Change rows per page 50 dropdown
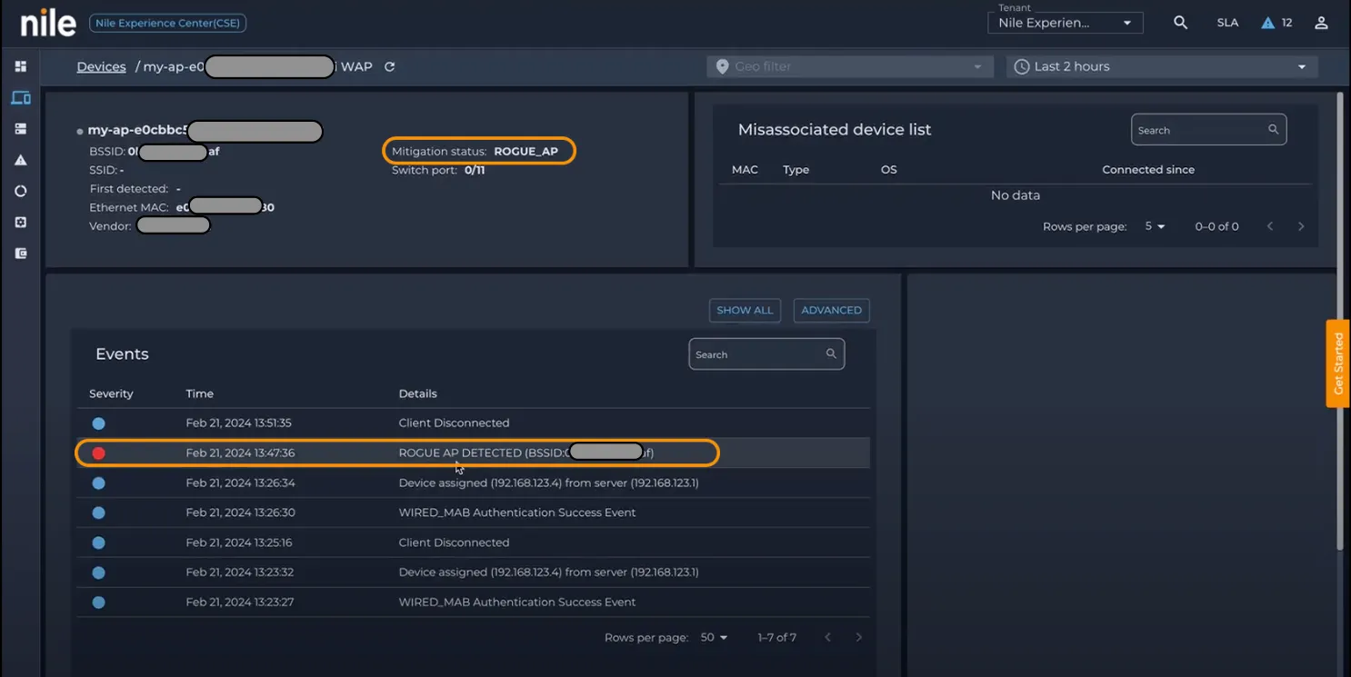 pos(714,637)
